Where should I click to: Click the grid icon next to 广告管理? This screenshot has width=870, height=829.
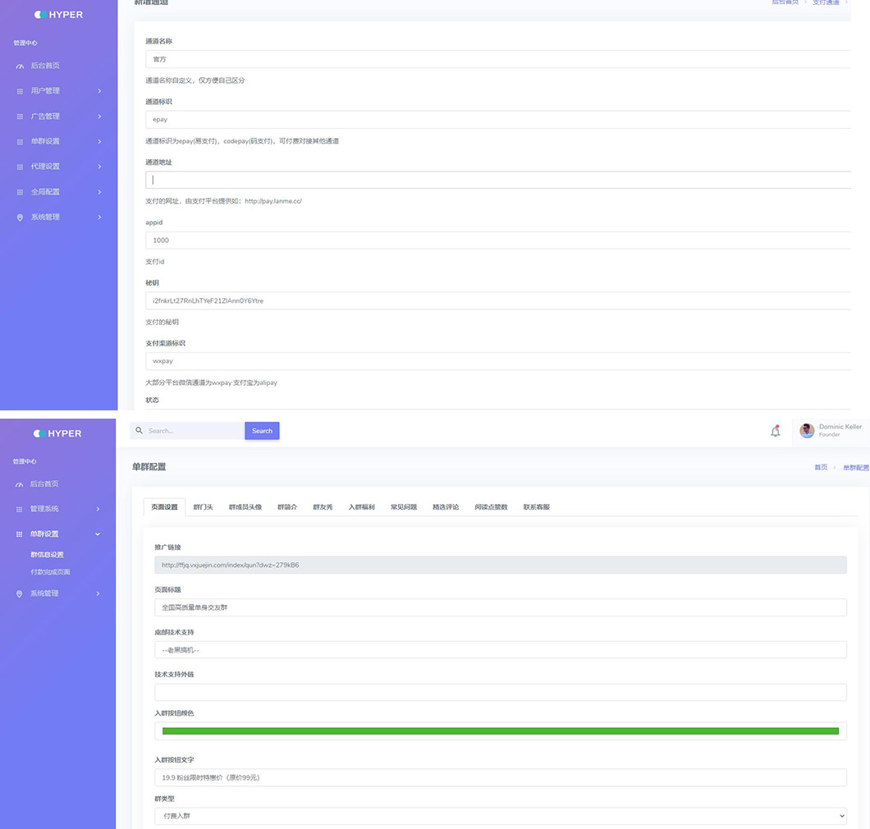tap(20, 117)
